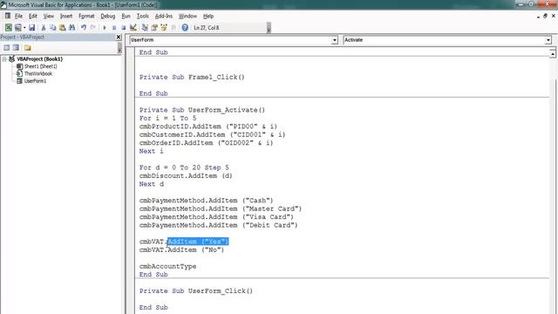The width and height of the screenshot is (558, 314).
Task: Restore the inner code window
Action: coord(545,16)
